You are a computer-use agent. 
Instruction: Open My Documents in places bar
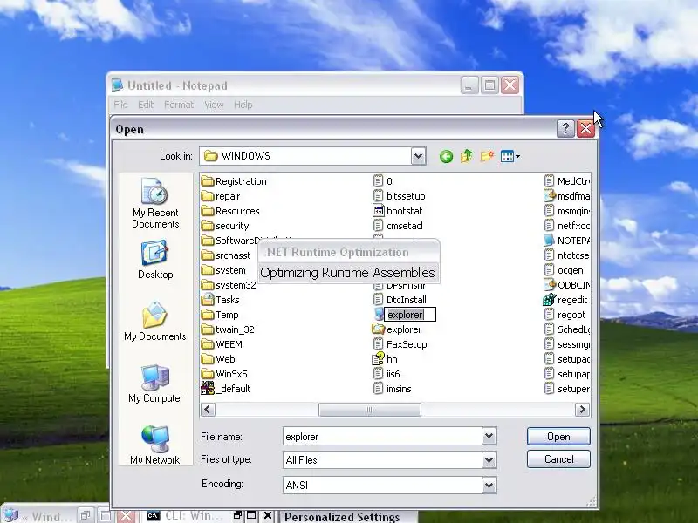click(x=155, y=322)
